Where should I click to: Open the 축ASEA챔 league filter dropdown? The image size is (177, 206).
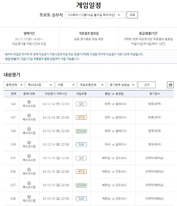40,85
